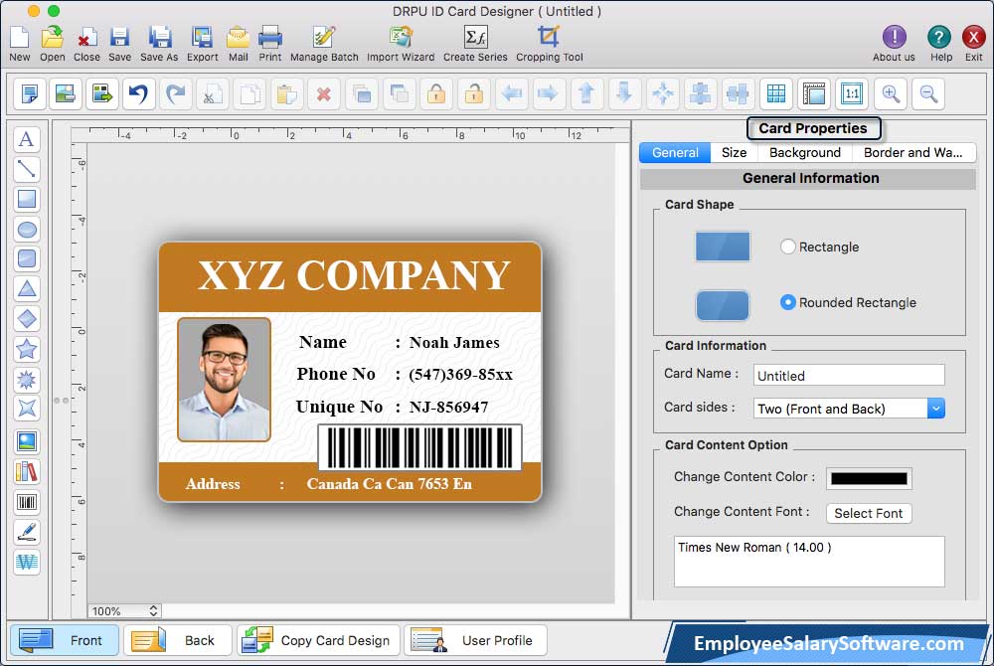This screenshot has width=994, height=666.
Task: Redo the last action
Action: coord(176,93)
